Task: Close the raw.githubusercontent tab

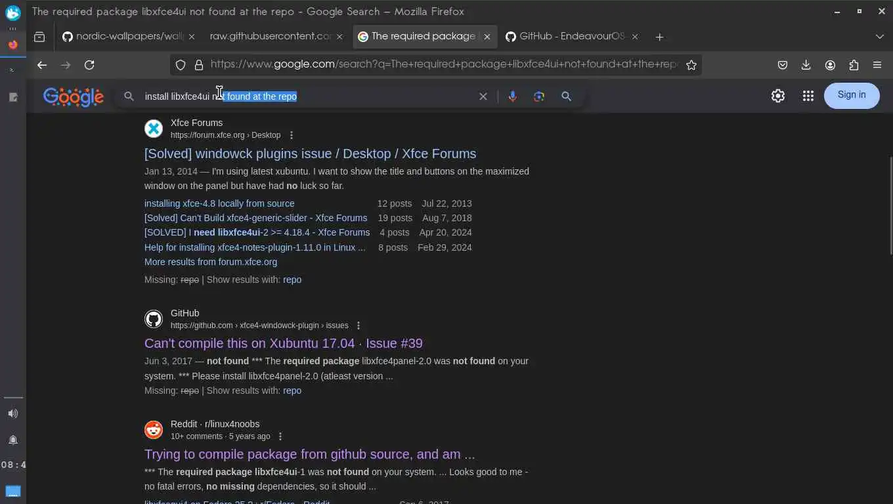Action: (x=339, y=37)
